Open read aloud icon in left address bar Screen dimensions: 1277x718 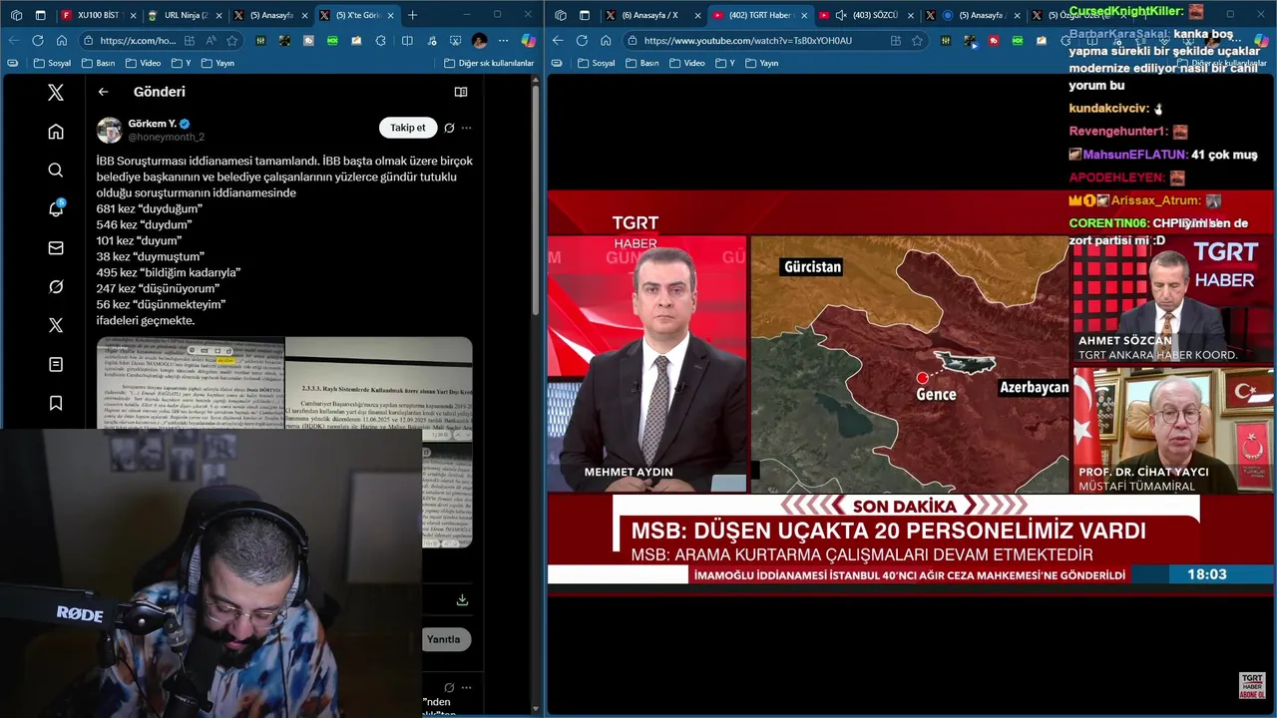[211, 41]
